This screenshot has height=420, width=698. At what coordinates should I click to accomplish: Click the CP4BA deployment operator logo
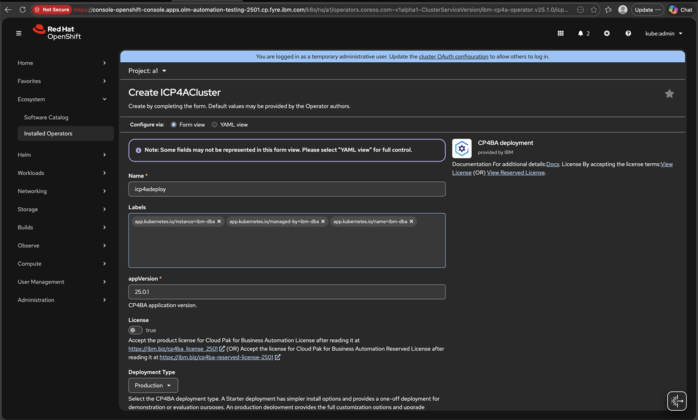tap(462, 149)
